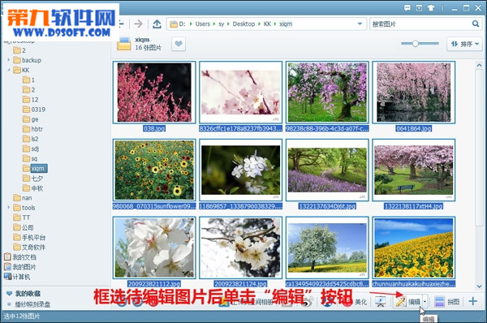Select the TT folder in tree
This screenshot has width=487, height=323.
(22, 217)
